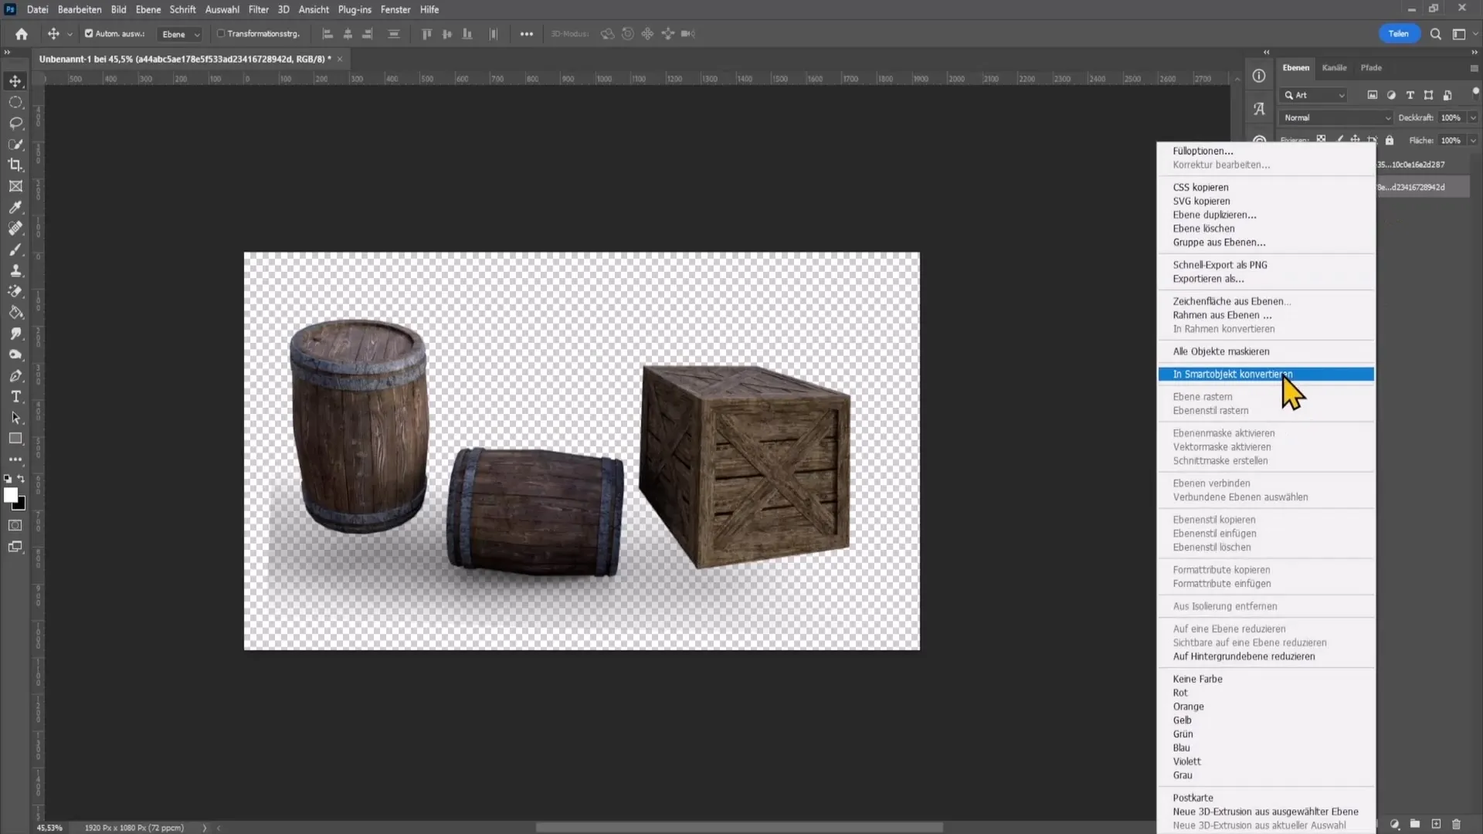The height and width of the screenshot is (834, 1483).
Task: Enable Transformationsstrg checkbox in options bar
Action: tap(219, 34)
